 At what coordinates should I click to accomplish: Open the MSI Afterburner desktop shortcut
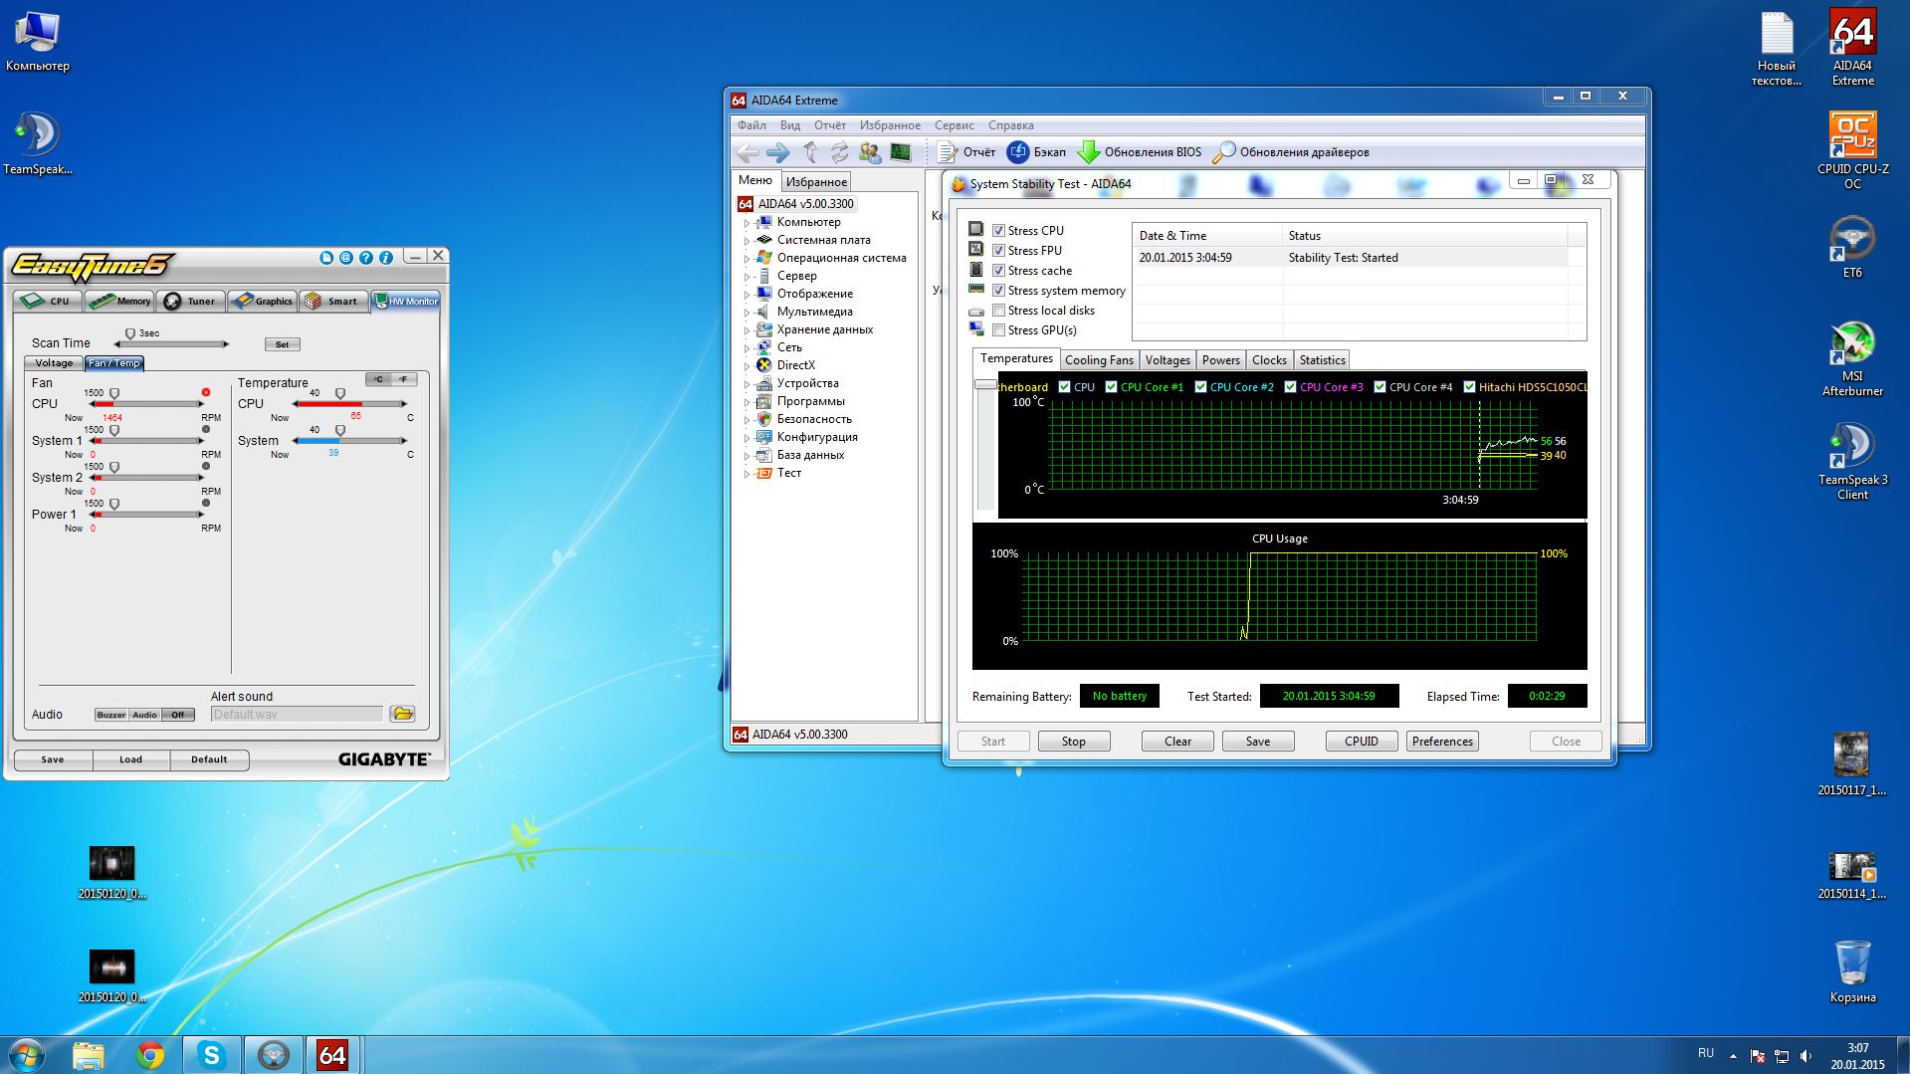1852,358
